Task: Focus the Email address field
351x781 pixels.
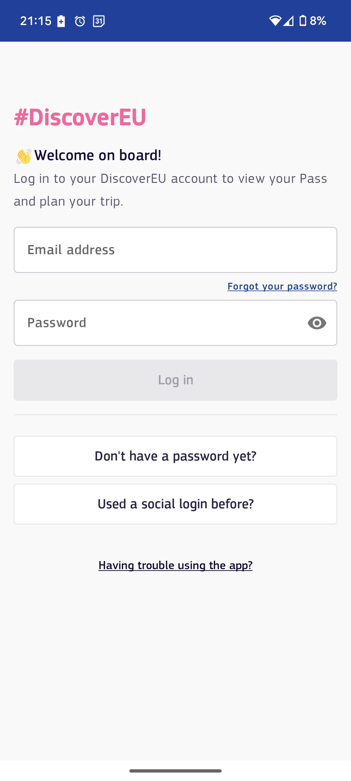Action: [175, 250]
